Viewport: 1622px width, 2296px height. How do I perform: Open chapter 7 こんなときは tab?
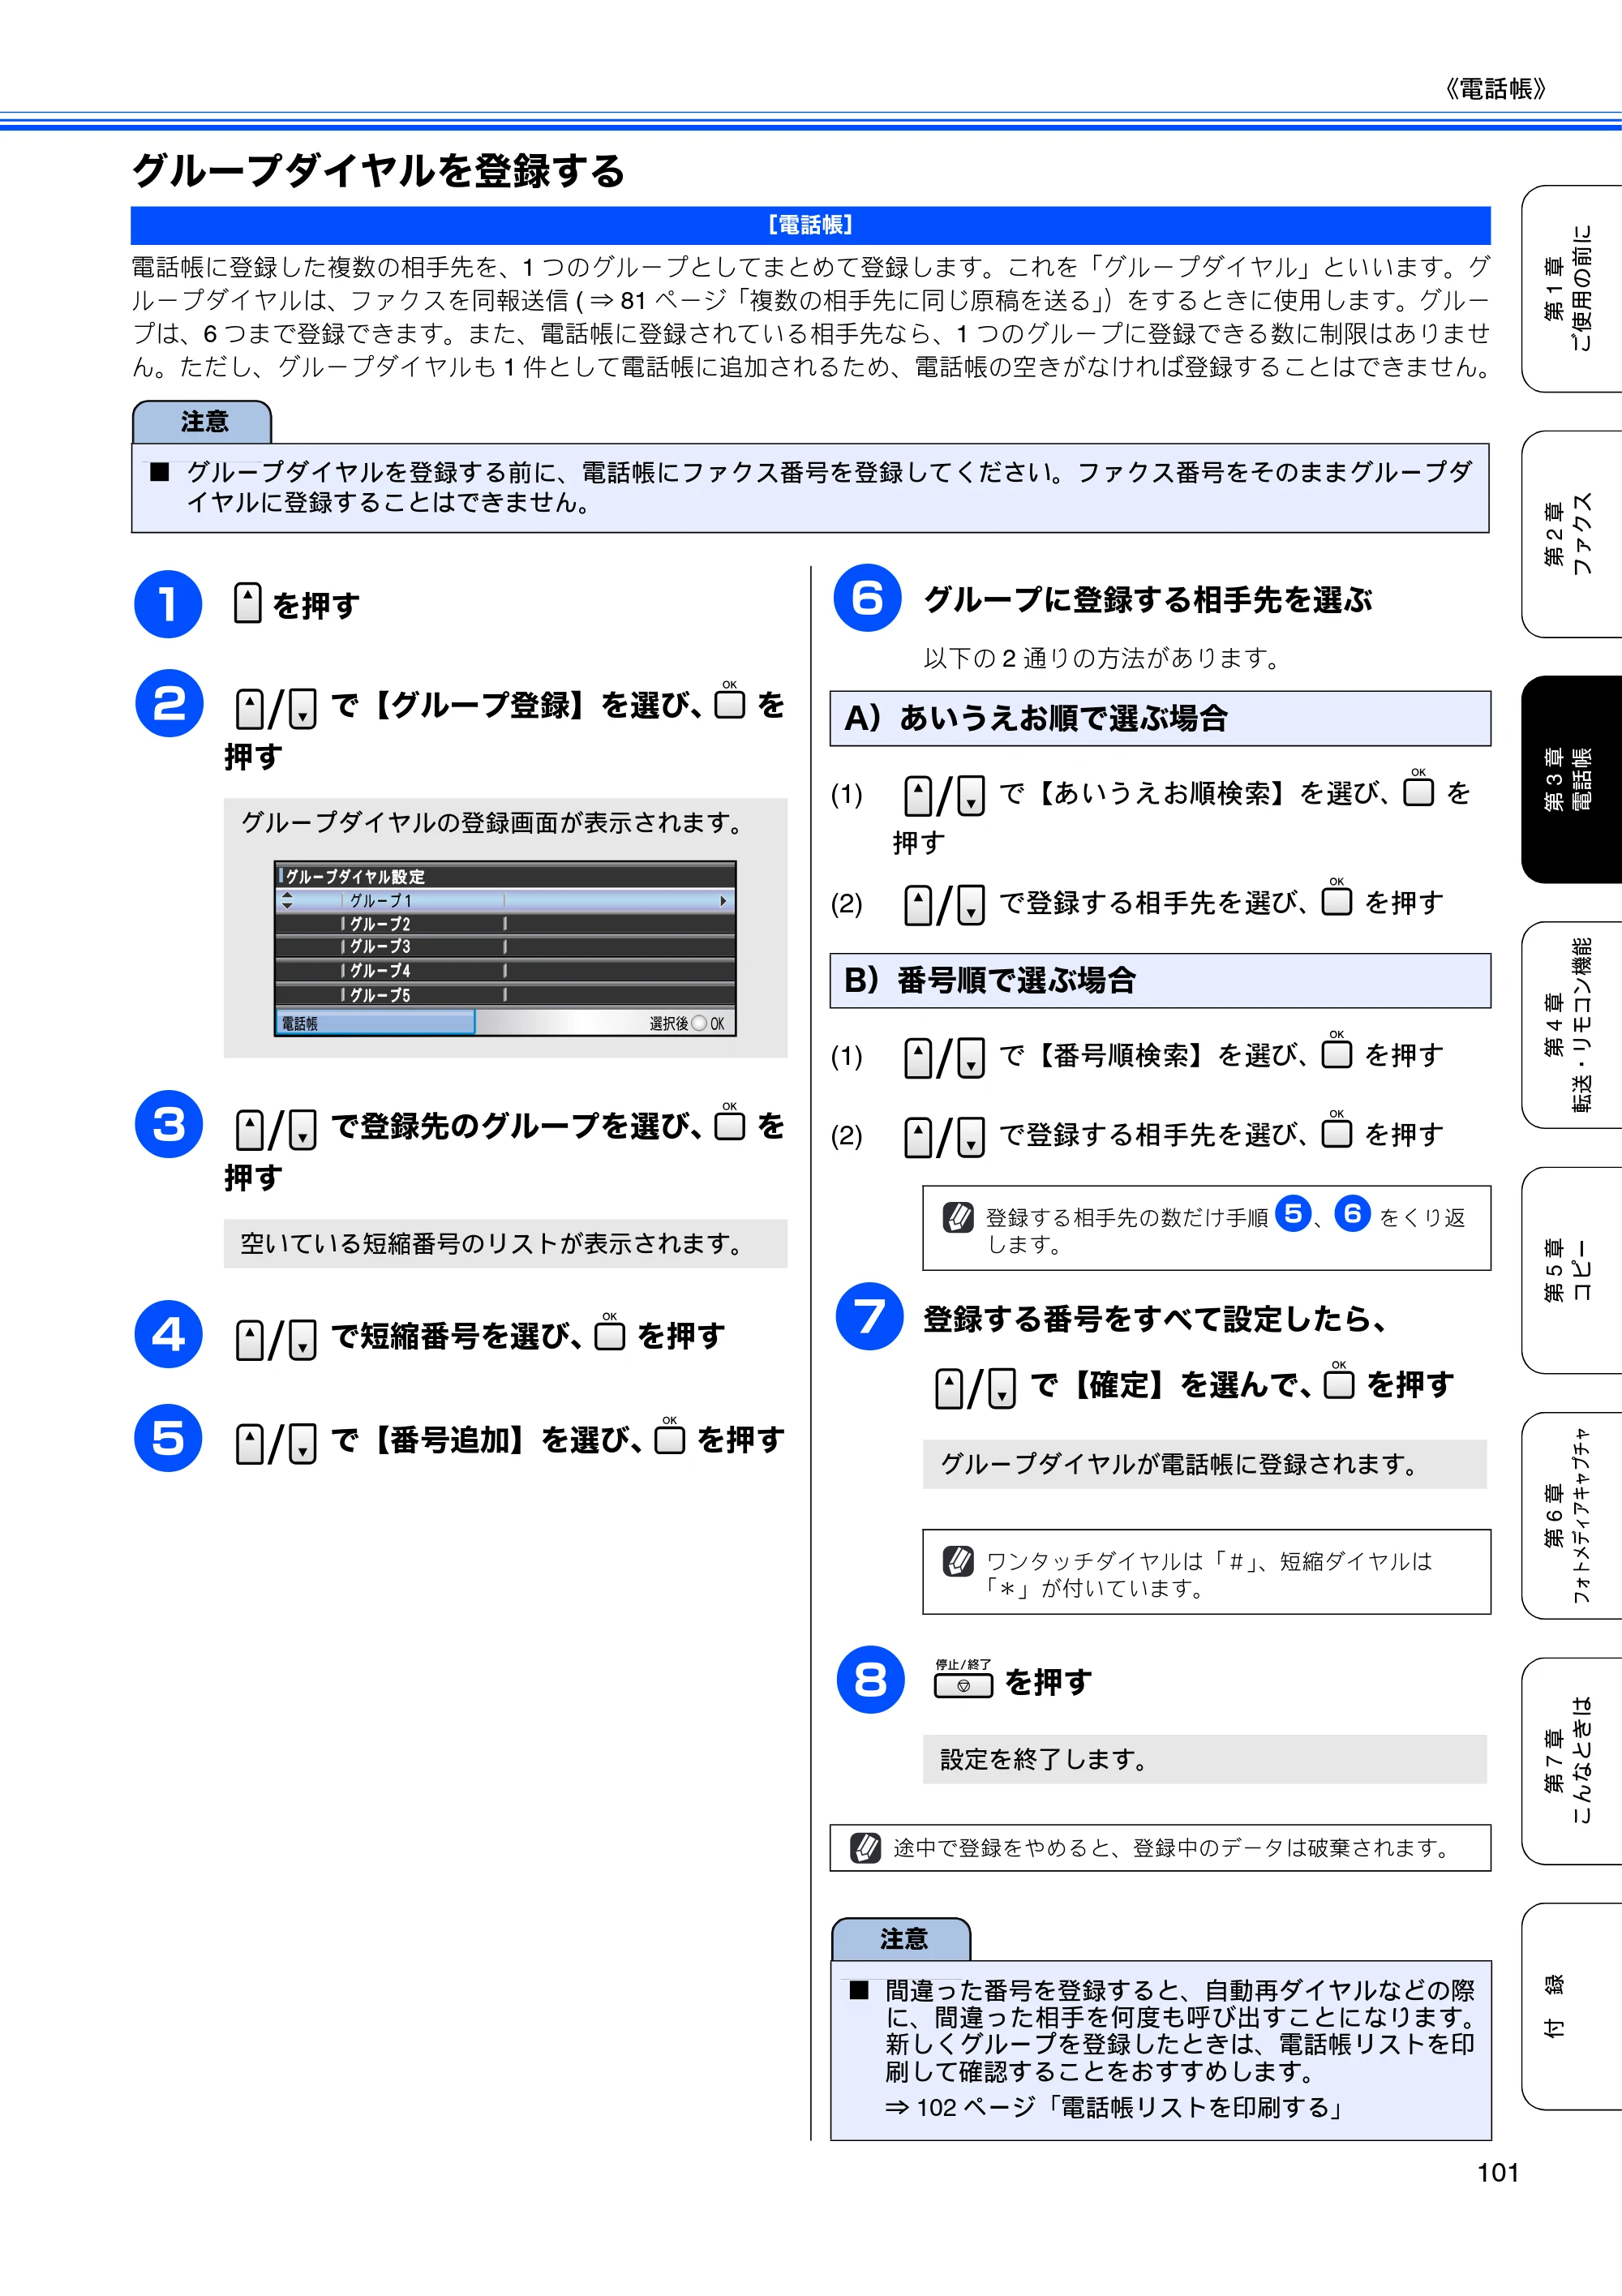[1571, 1761]
